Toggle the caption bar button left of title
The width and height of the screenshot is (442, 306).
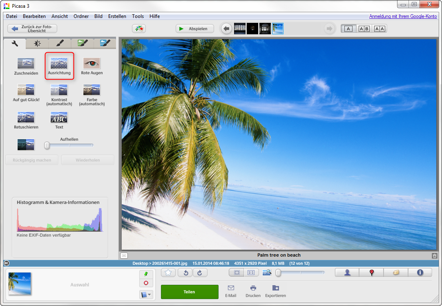[x=124, y=255]
